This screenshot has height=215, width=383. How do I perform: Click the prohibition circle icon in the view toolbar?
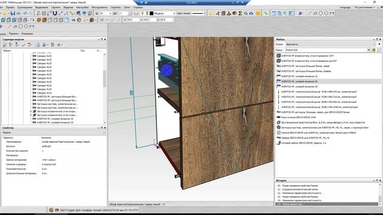[79, 20]
